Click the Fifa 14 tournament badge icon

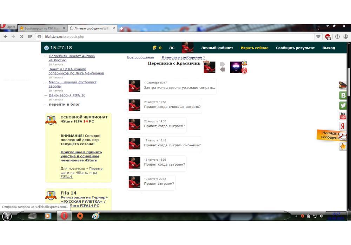(x=51, y=195)
